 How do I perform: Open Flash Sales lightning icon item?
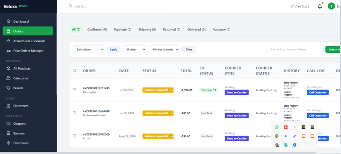point(9,143)
